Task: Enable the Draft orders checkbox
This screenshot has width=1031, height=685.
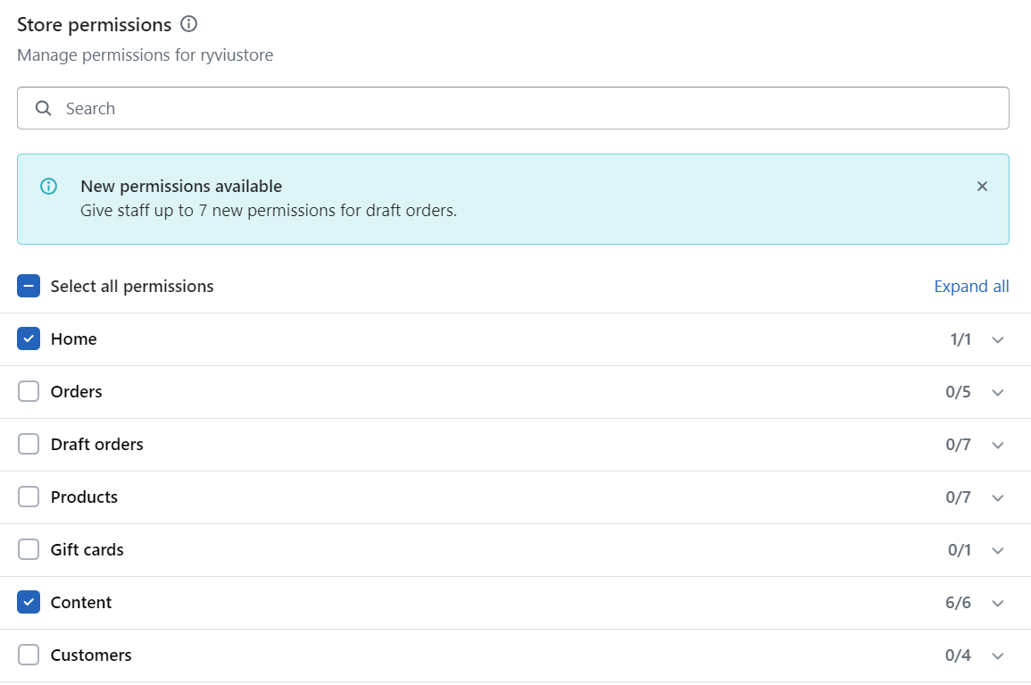Action: (29, 445)
